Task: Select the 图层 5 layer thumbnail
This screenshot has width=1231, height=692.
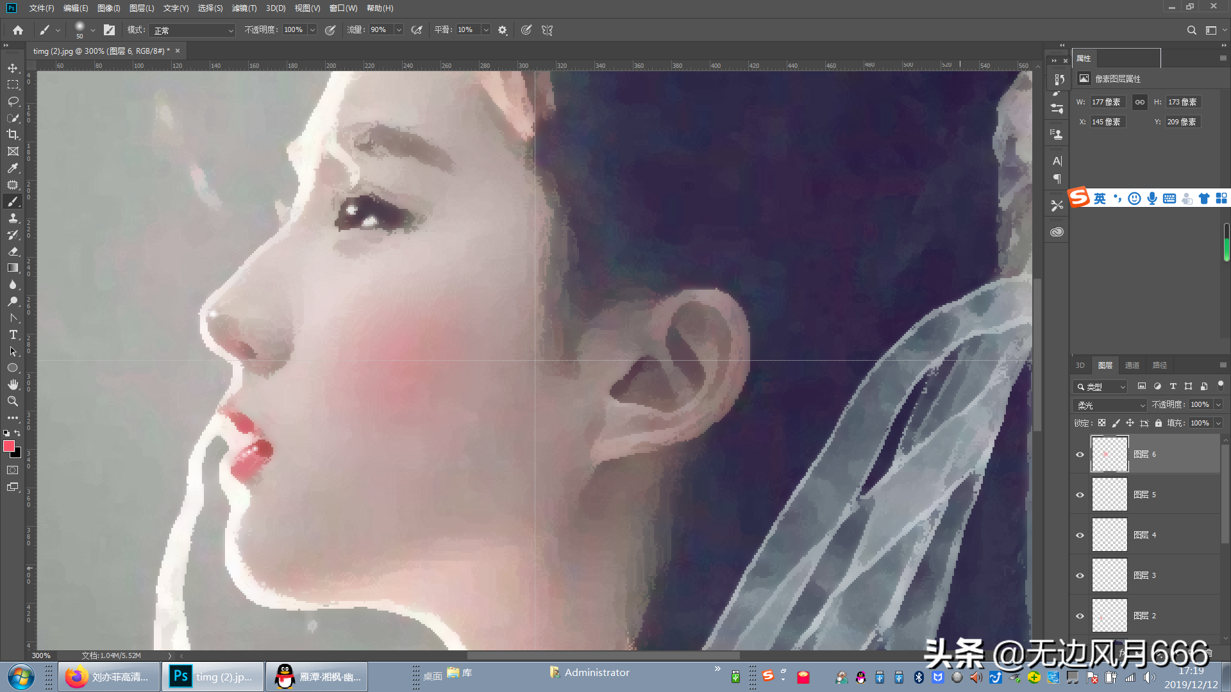Action: point(1109,495)
